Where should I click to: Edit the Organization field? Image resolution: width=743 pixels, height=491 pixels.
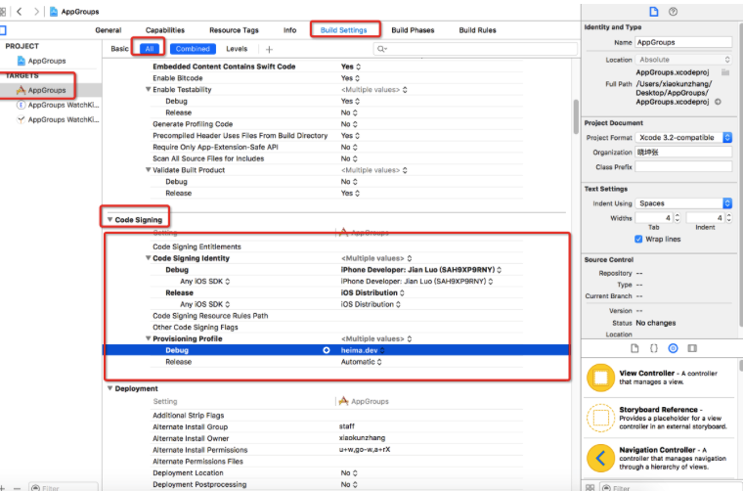click(683, 153)
